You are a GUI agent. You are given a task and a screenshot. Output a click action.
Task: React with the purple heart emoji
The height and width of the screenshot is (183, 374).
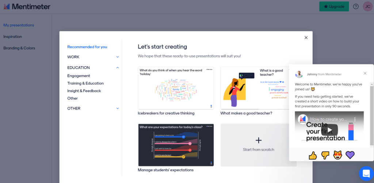[x=350, y=155]
